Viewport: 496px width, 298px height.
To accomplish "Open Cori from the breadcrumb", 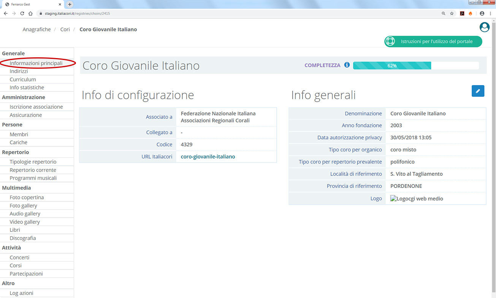I will click(x=65, y=29).
